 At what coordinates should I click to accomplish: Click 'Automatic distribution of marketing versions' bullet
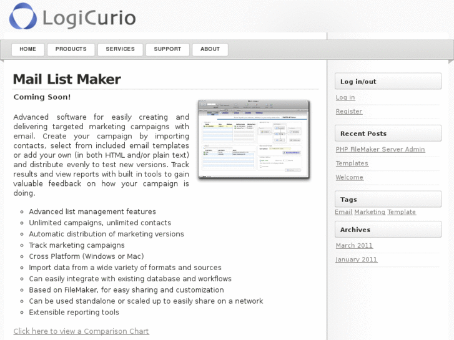pos(106,234)
